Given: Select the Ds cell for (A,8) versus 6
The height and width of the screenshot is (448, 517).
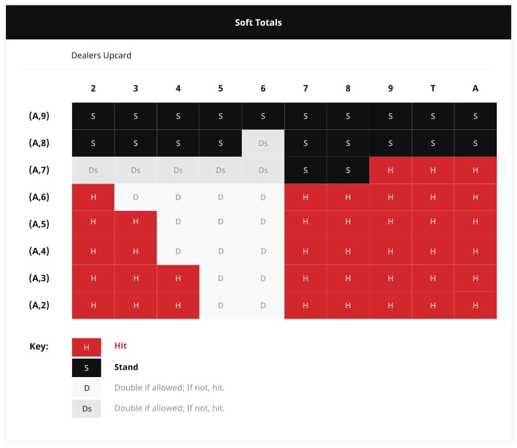Looking at the screenshot, I should 263,143.
